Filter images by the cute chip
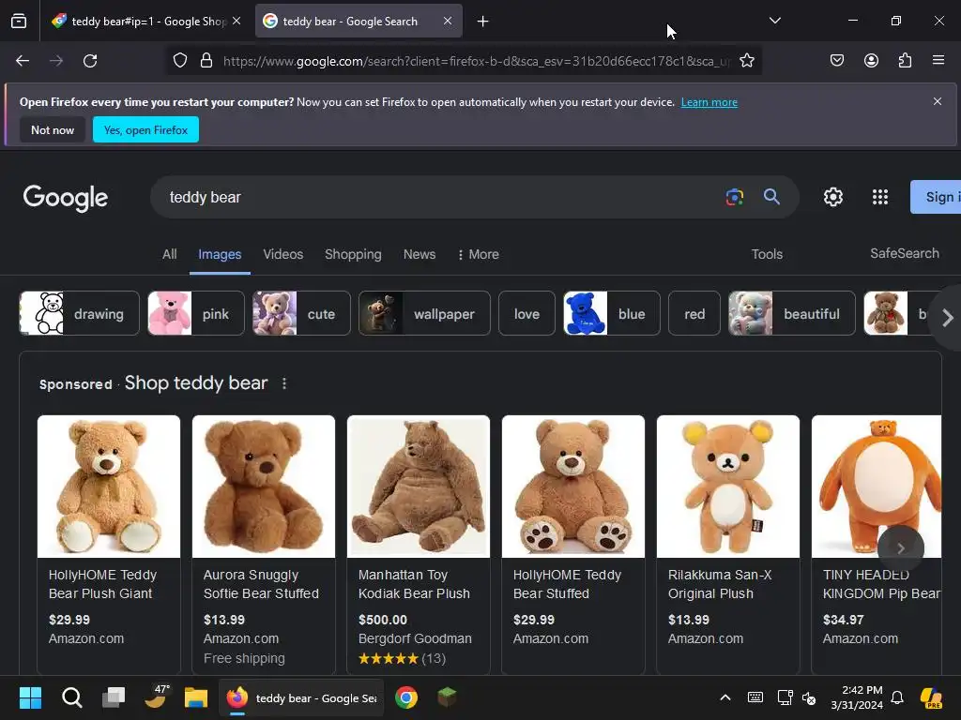Screen dimensions: 961x720 pos(301,313)
